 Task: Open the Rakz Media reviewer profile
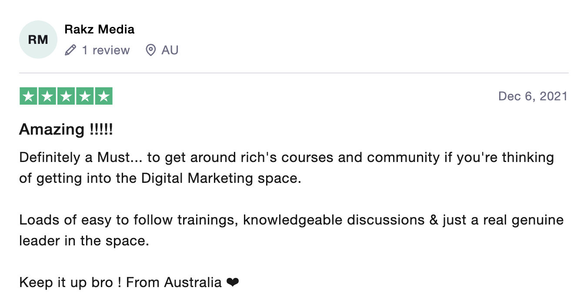[99, 30]
